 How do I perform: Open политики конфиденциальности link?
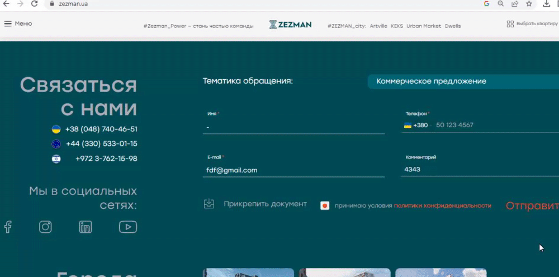click(442, 206)
